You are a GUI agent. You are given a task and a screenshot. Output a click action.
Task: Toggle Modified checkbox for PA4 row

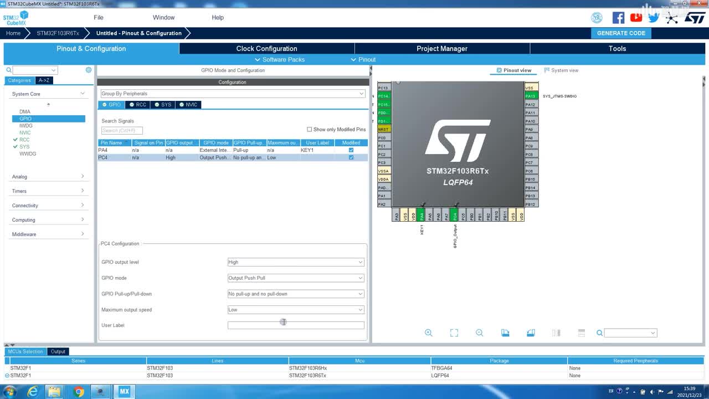click(351, 150)
